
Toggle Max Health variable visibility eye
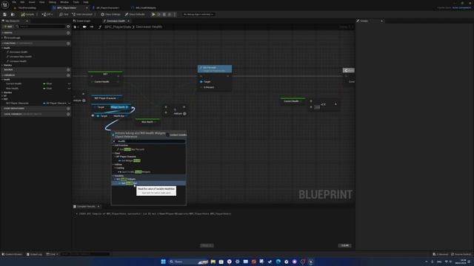pyautogui.click(x=69, y=89)
